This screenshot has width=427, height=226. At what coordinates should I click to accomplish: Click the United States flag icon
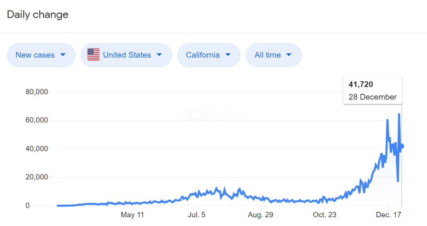tap(93, 55)
